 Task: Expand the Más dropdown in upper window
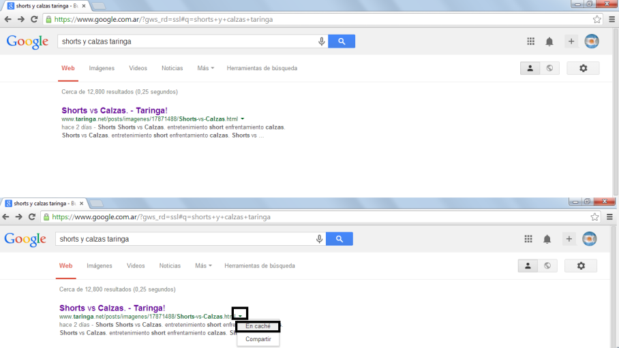tap(205, 68)
